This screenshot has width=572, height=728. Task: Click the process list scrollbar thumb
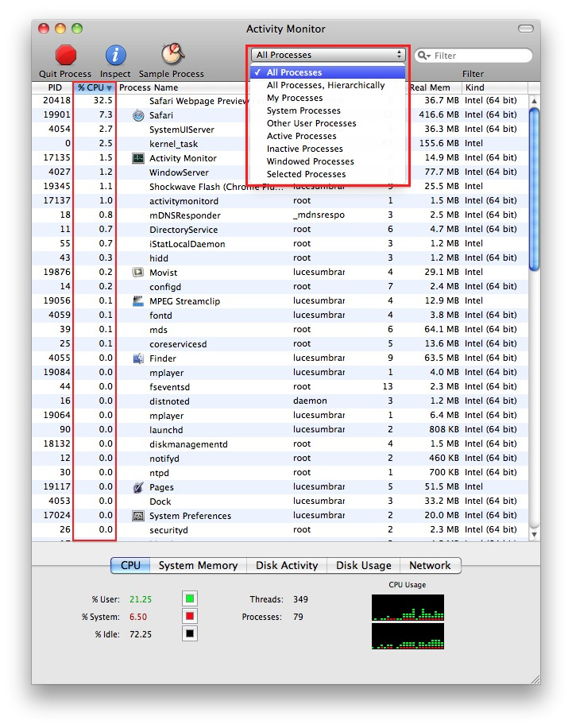tap(534, 189)
